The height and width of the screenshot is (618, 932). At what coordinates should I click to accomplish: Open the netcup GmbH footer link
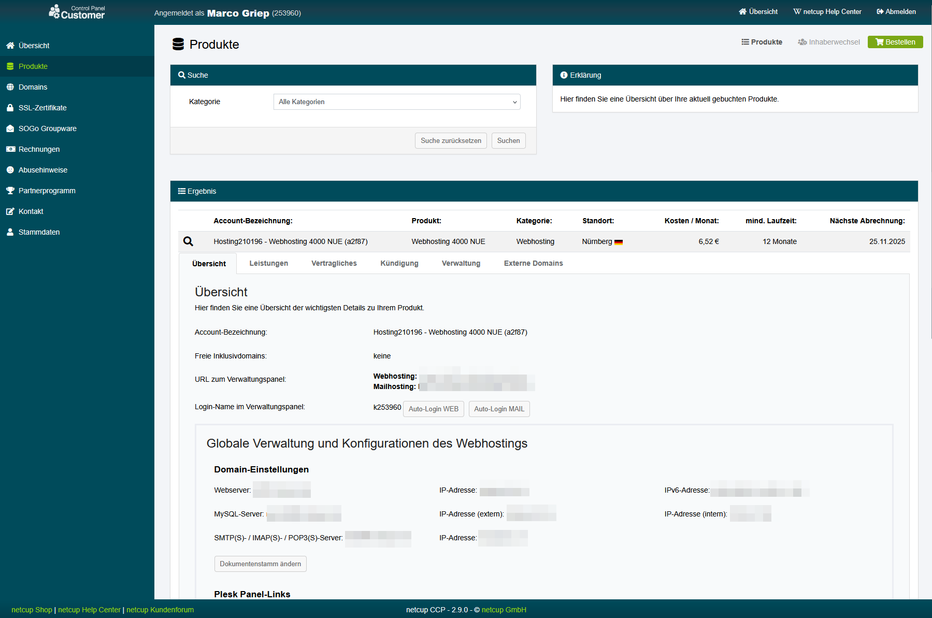(504, 610)
